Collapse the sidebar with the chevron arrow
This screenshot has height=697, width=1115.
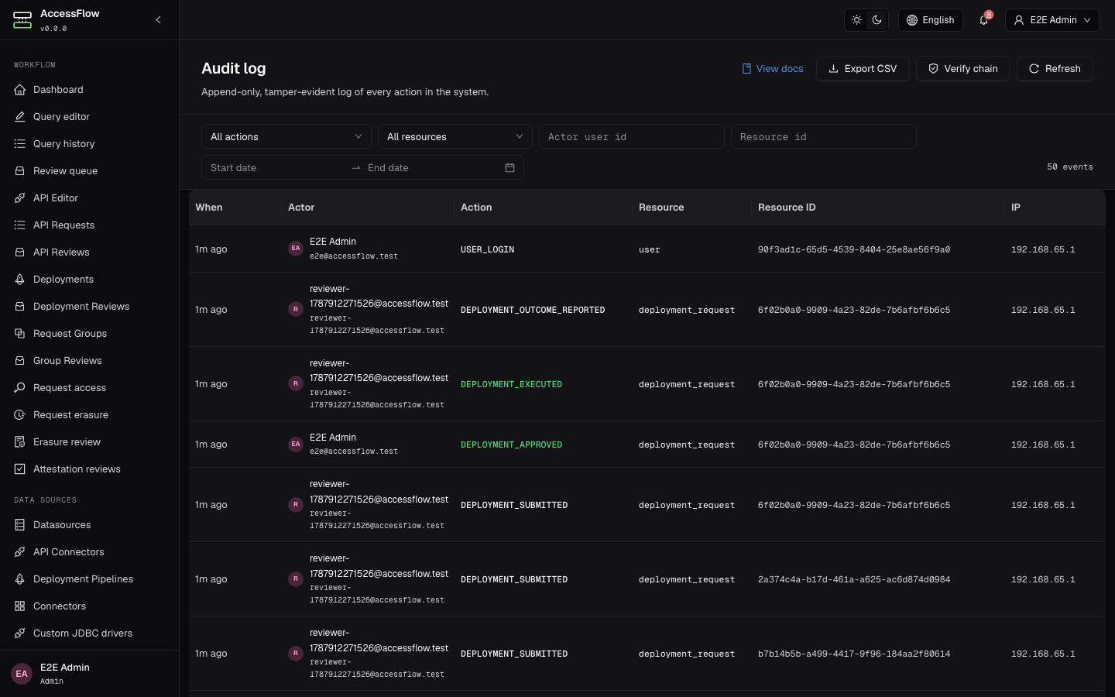point(158,20)
